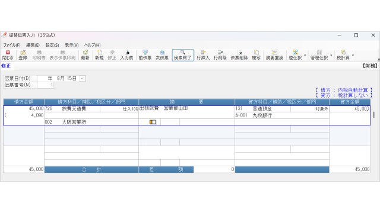This screenshot has height=213, width=380.
Task: Click the 伝票削除 icon
Action: [x=239, y=55]
